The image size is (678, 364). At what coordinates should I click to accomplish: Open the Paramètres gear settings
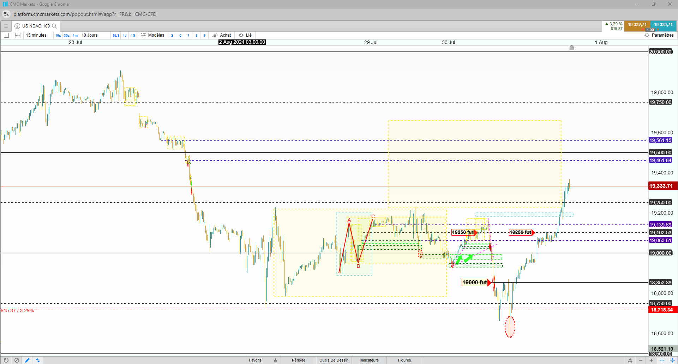[x=659, y=35]
